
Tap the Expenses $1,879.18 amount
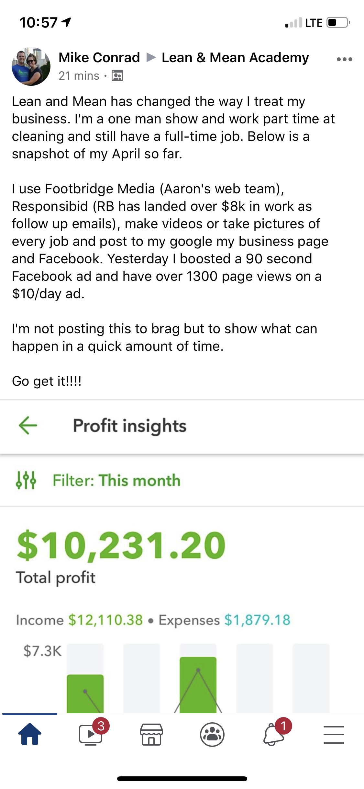pos(257,620)
